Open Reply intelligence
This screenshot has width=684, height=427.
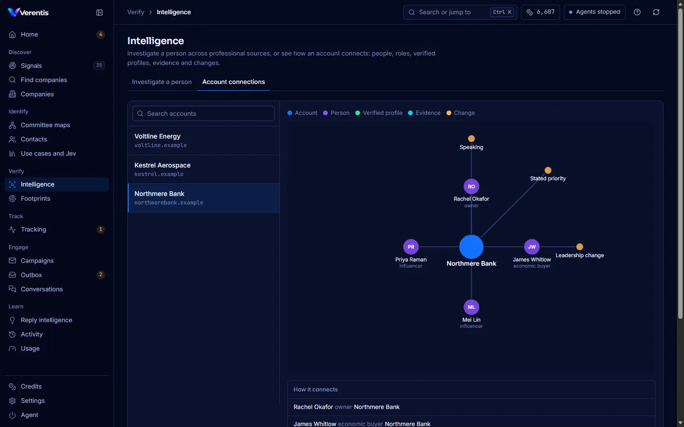pos(57,320)
